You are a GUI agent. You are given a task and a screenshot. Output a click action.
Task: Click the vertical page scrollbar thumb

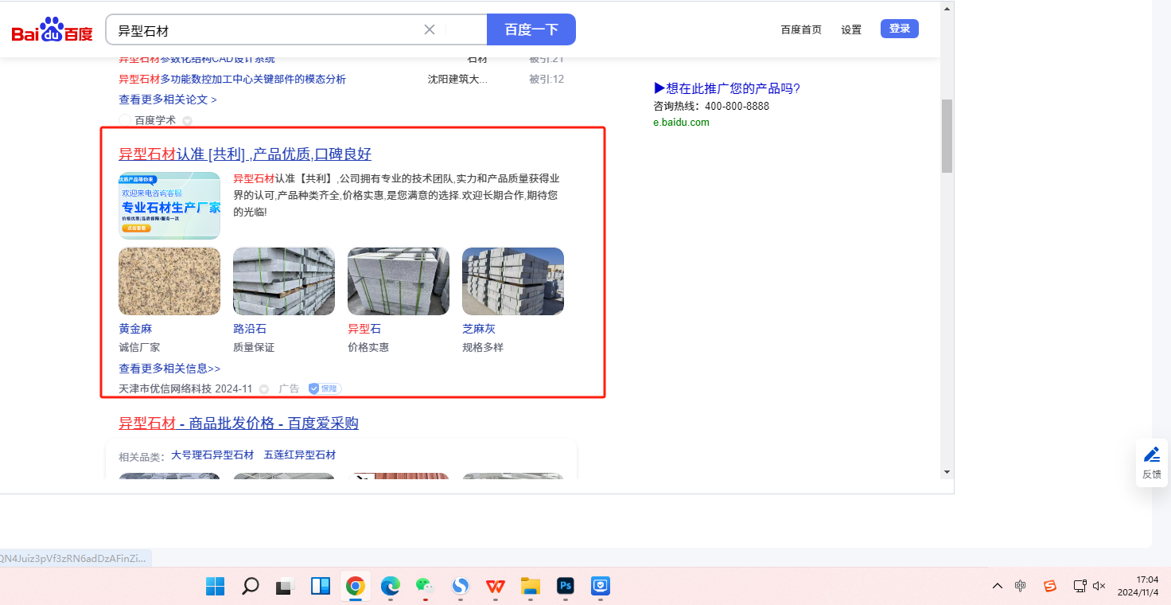pos(947,135)
